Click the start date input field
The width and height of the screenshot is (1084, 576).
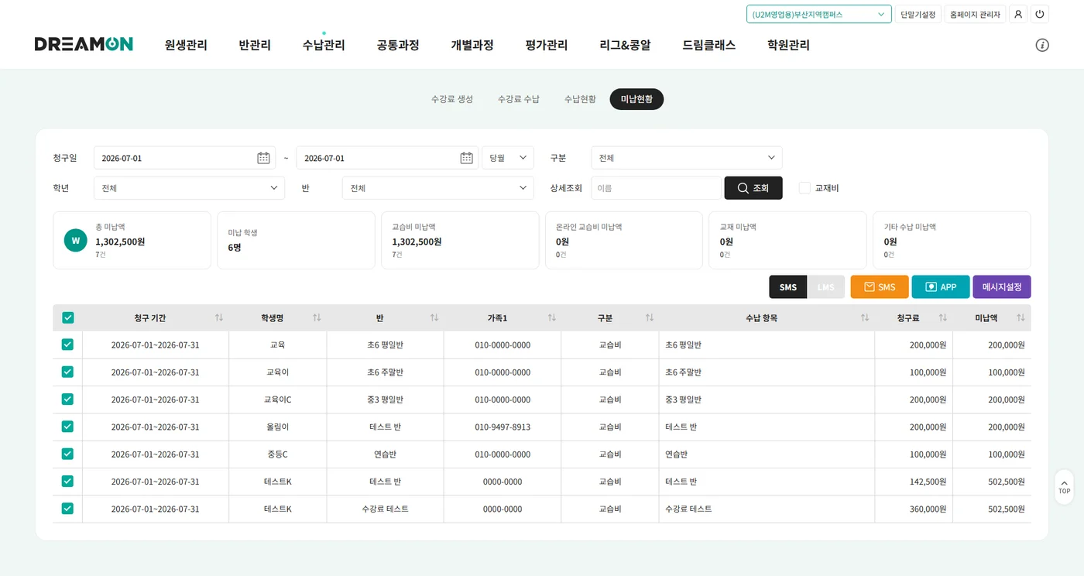pos(184,158)
